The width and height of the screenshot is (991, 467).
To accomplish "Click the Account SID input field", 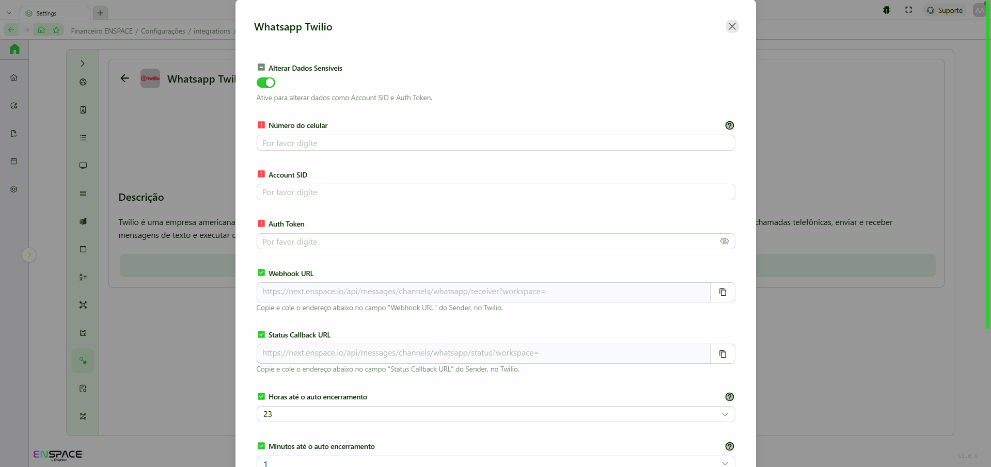I will (x=495, y=192).
